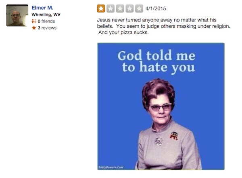Open the 3 reviews count
The image size is (242, 178).
pyautogui.click(x=47, y=28)
